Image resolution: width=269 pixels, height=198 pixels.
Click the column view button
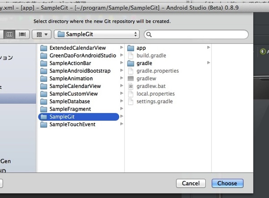[9, 34]
